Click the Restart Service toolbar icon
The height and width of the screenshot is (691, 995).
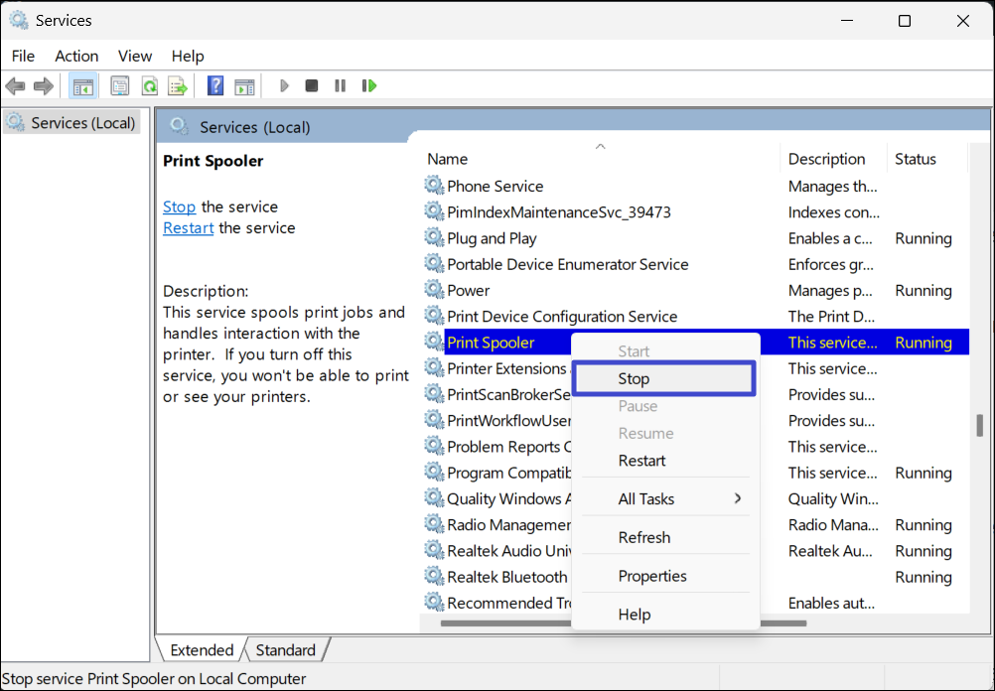[x=369, y=86]
